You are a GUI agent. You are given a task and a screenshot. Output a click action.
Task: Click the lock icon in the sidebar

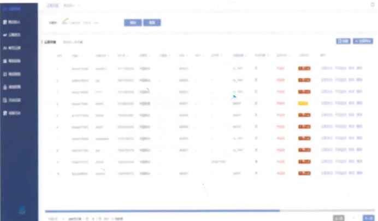(5, 87)
